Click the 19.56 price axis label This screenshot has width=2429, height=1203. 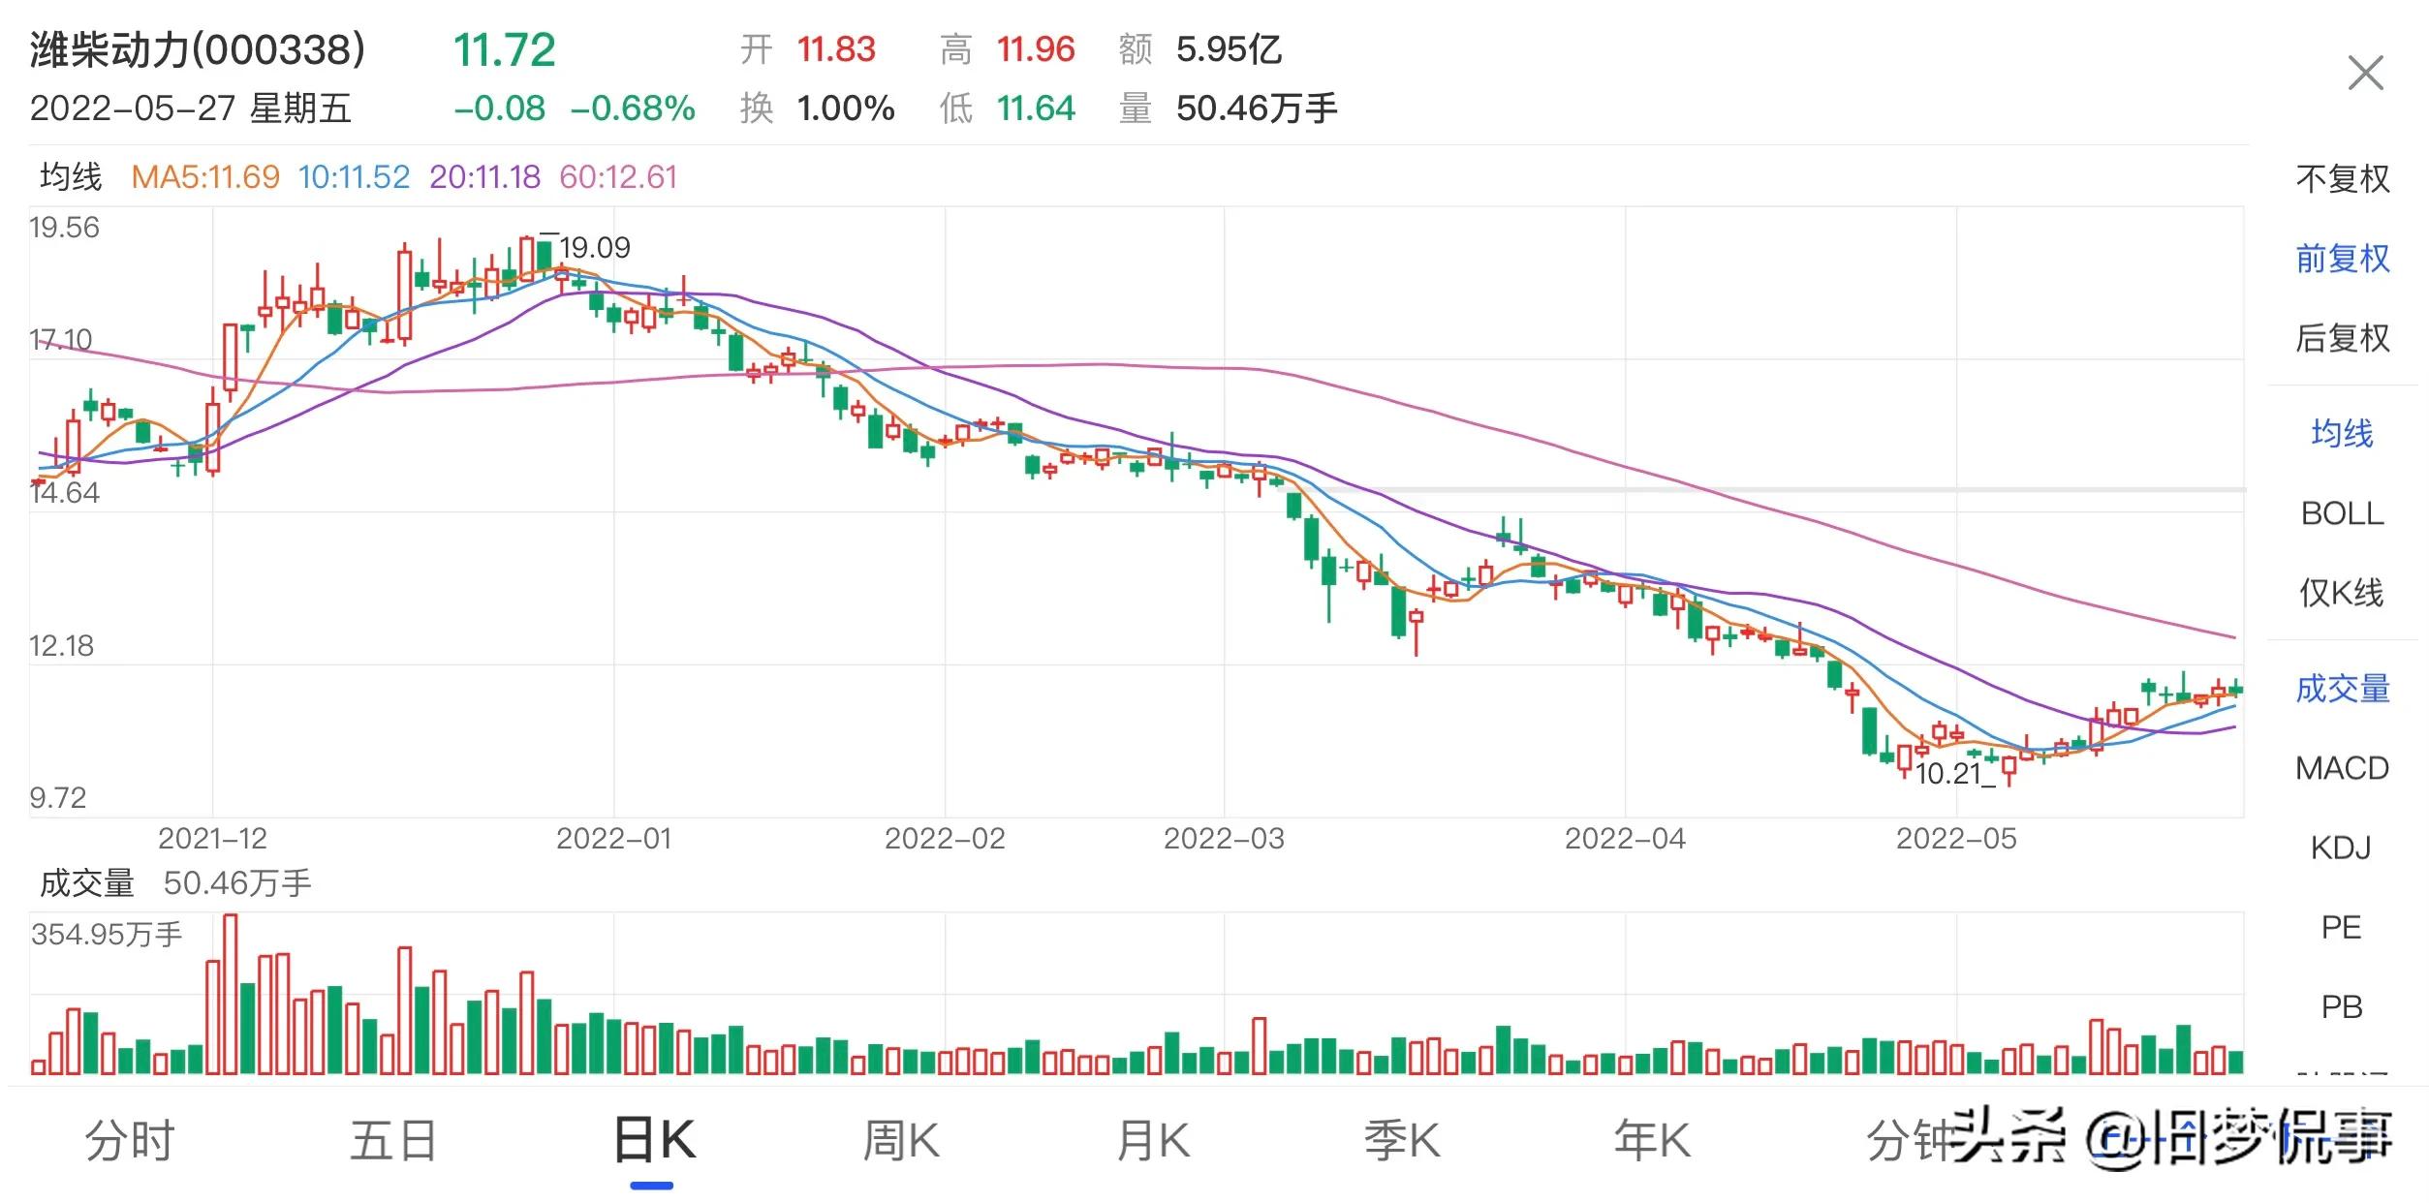(x=64, y=228)
